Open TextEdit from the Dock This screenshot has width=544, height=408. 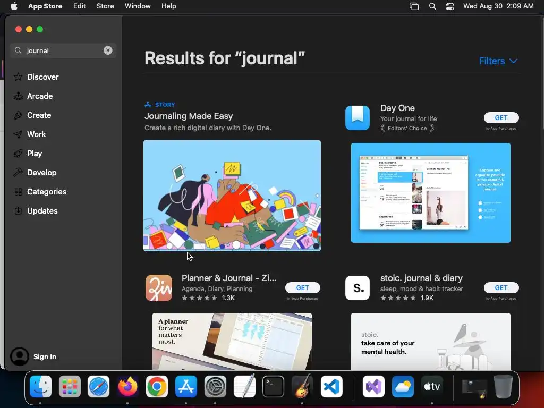pyautogui.click(x=244, y=386)
